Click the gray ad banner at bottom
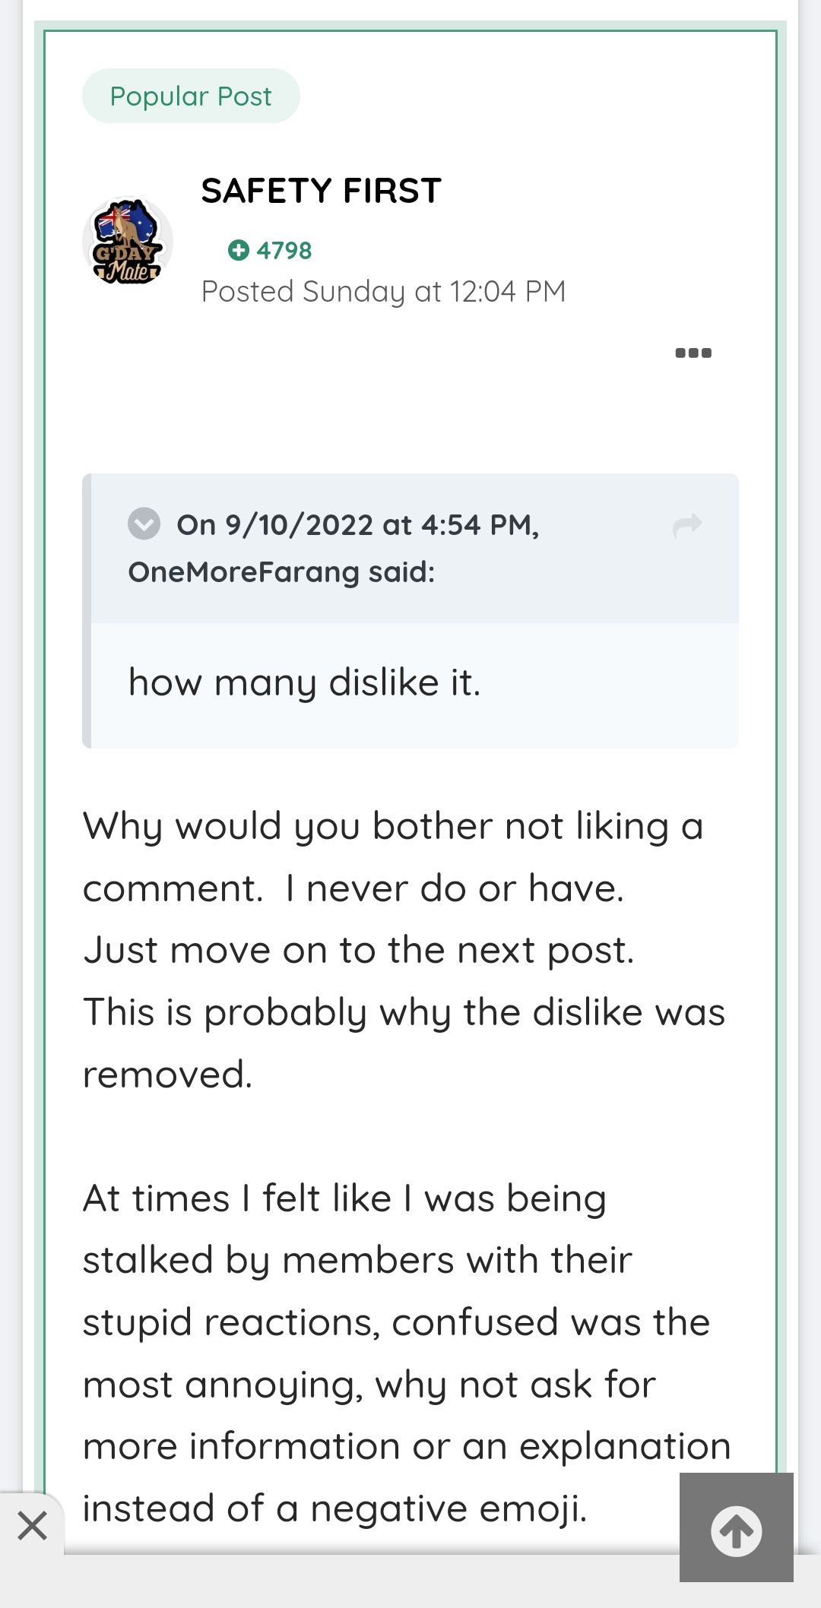Image resolution: width=821 pixels, height=1608 pixels. coord(365,1582)
